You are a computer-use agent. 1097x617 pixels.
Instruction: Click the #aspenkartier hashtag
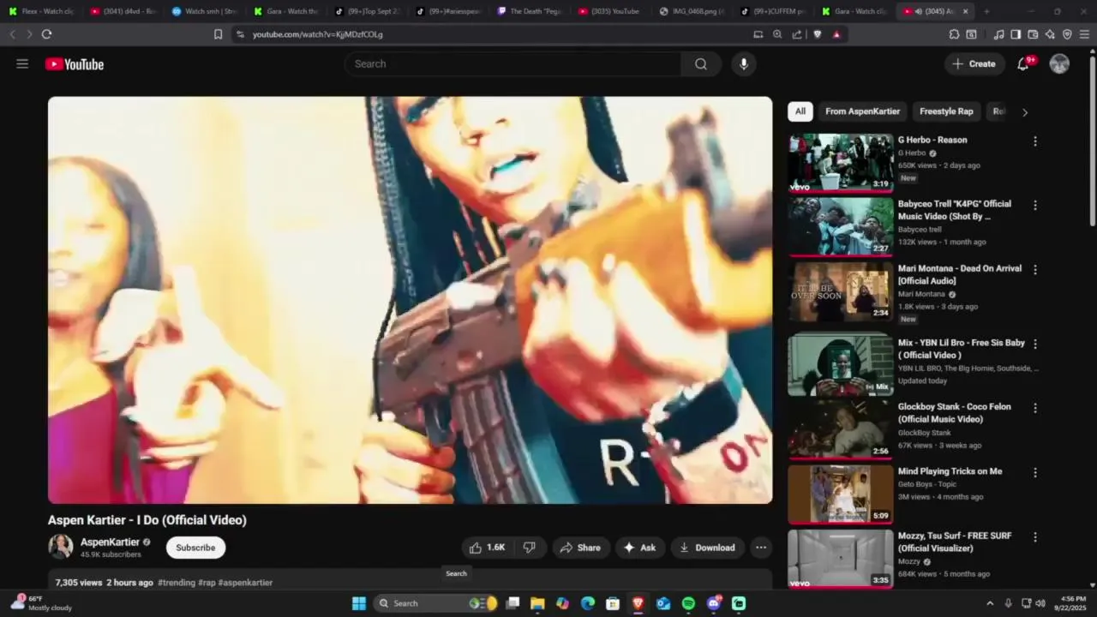[x=245, y=583]
